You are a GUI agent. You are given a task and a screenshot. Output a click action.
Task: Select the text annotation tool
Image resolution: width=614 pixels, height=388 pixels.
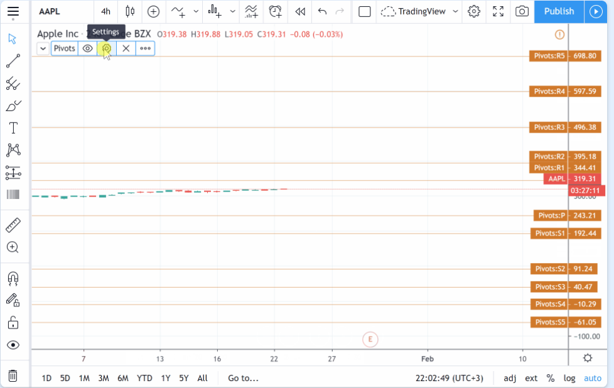point(13,128)
